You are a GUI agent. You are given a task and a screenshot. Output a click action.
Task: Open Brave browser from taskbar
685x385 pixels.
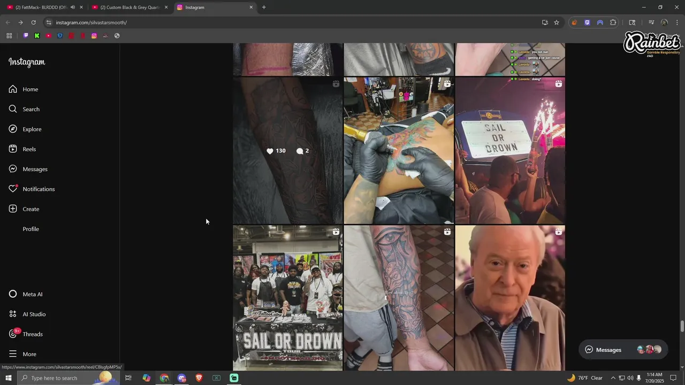[x=199, y=378]
